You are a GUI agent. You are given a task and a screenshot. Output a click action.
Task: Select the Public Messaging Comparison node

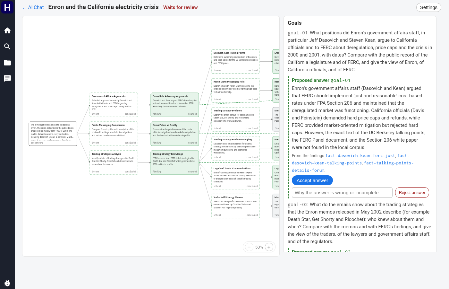114,134
